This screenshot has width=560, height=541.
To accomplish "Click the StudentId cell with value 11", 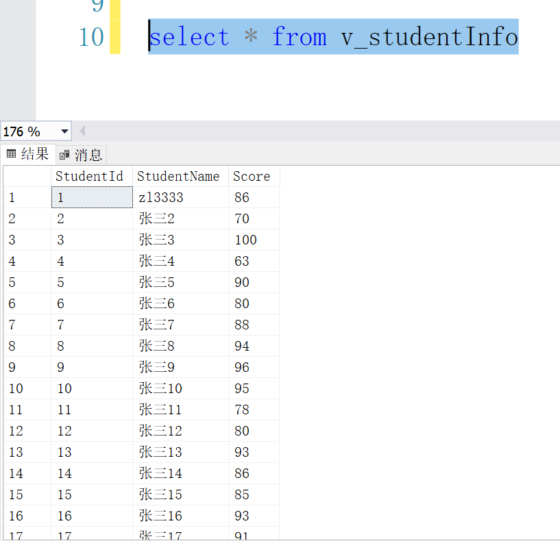I will [92, 410].
